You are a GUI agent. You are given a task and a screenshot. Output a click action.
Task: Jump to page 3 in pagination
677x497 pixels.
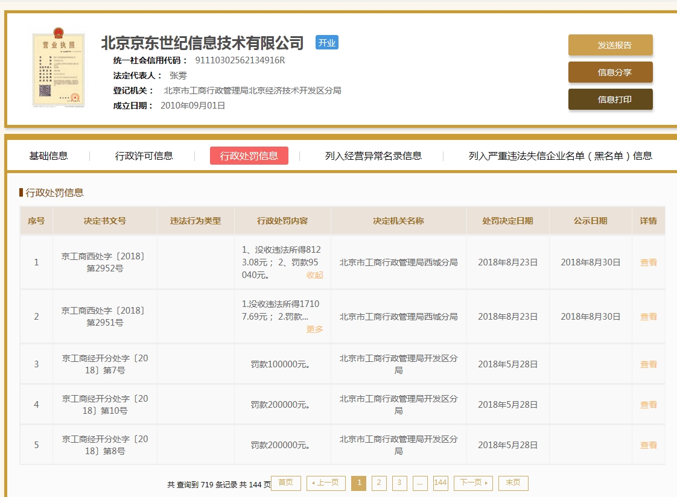coord(399,483)
